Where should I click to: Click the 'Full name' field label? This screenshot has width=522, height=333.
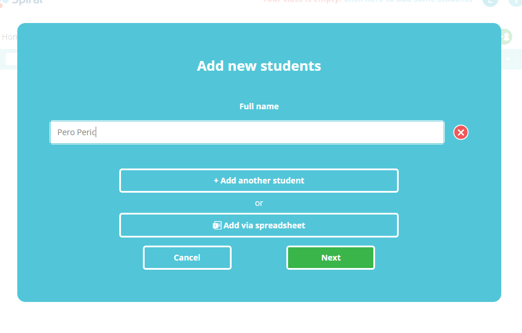tap(259, 106)
